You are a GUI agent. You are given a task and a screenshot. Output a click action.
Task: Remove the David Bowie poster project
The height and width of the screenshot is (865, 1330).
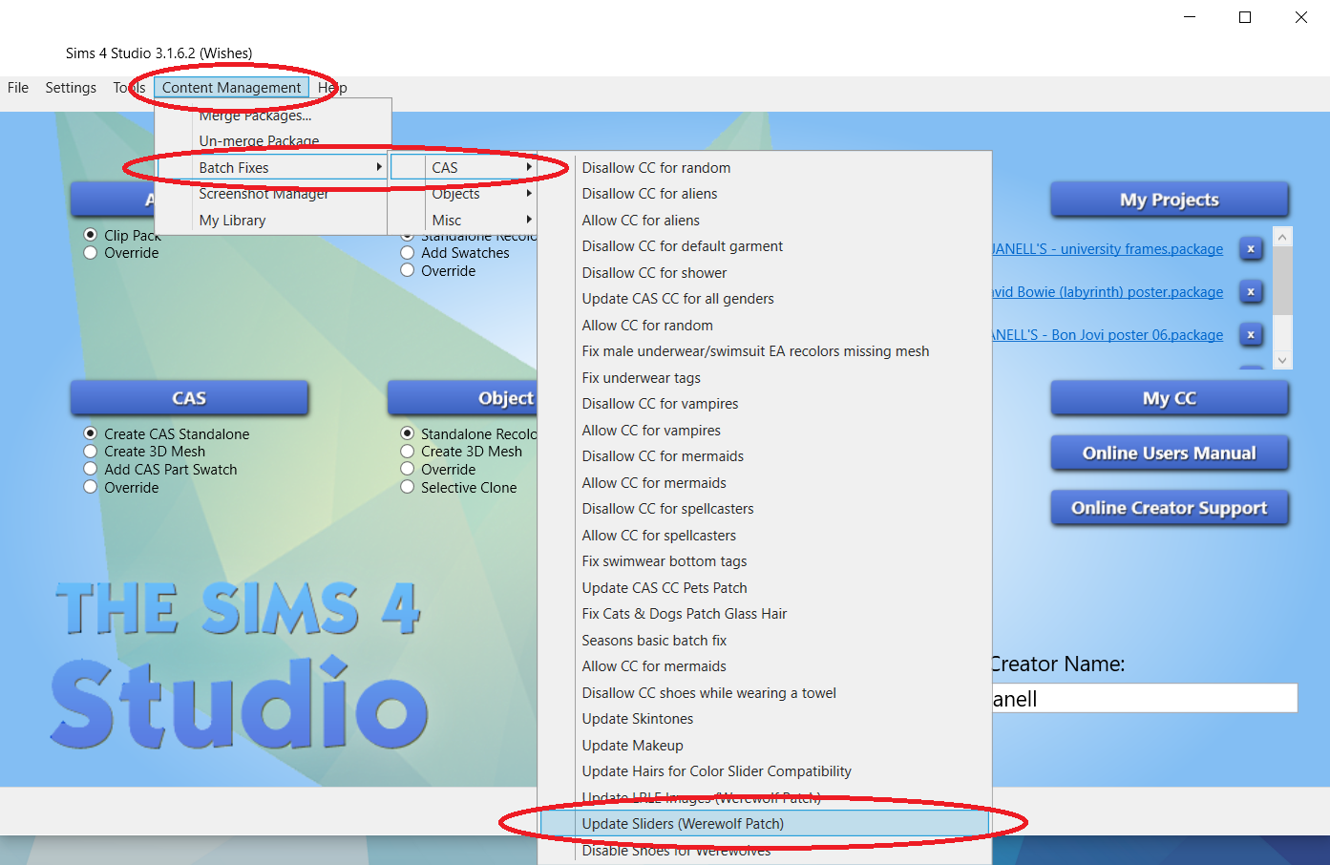point(1251,292)
